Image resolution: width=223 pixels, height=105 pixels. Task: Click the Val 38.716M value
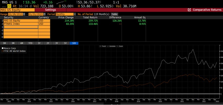click(130, 6)
